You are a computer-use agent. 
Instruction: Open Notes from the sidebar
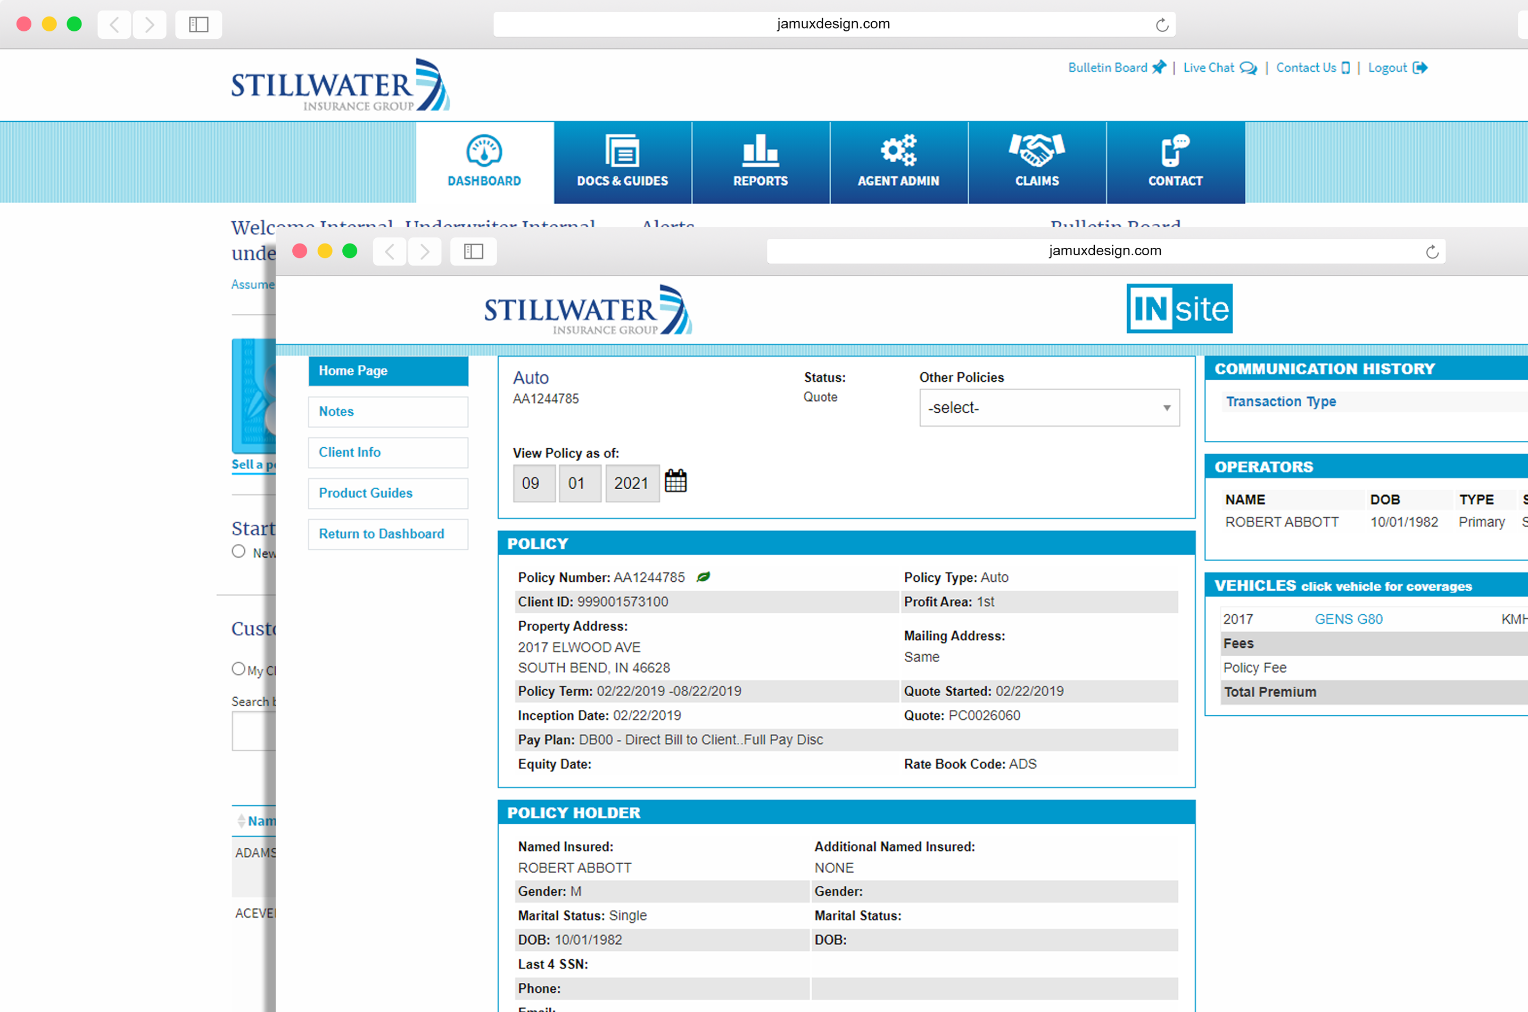tap(388, 412)
